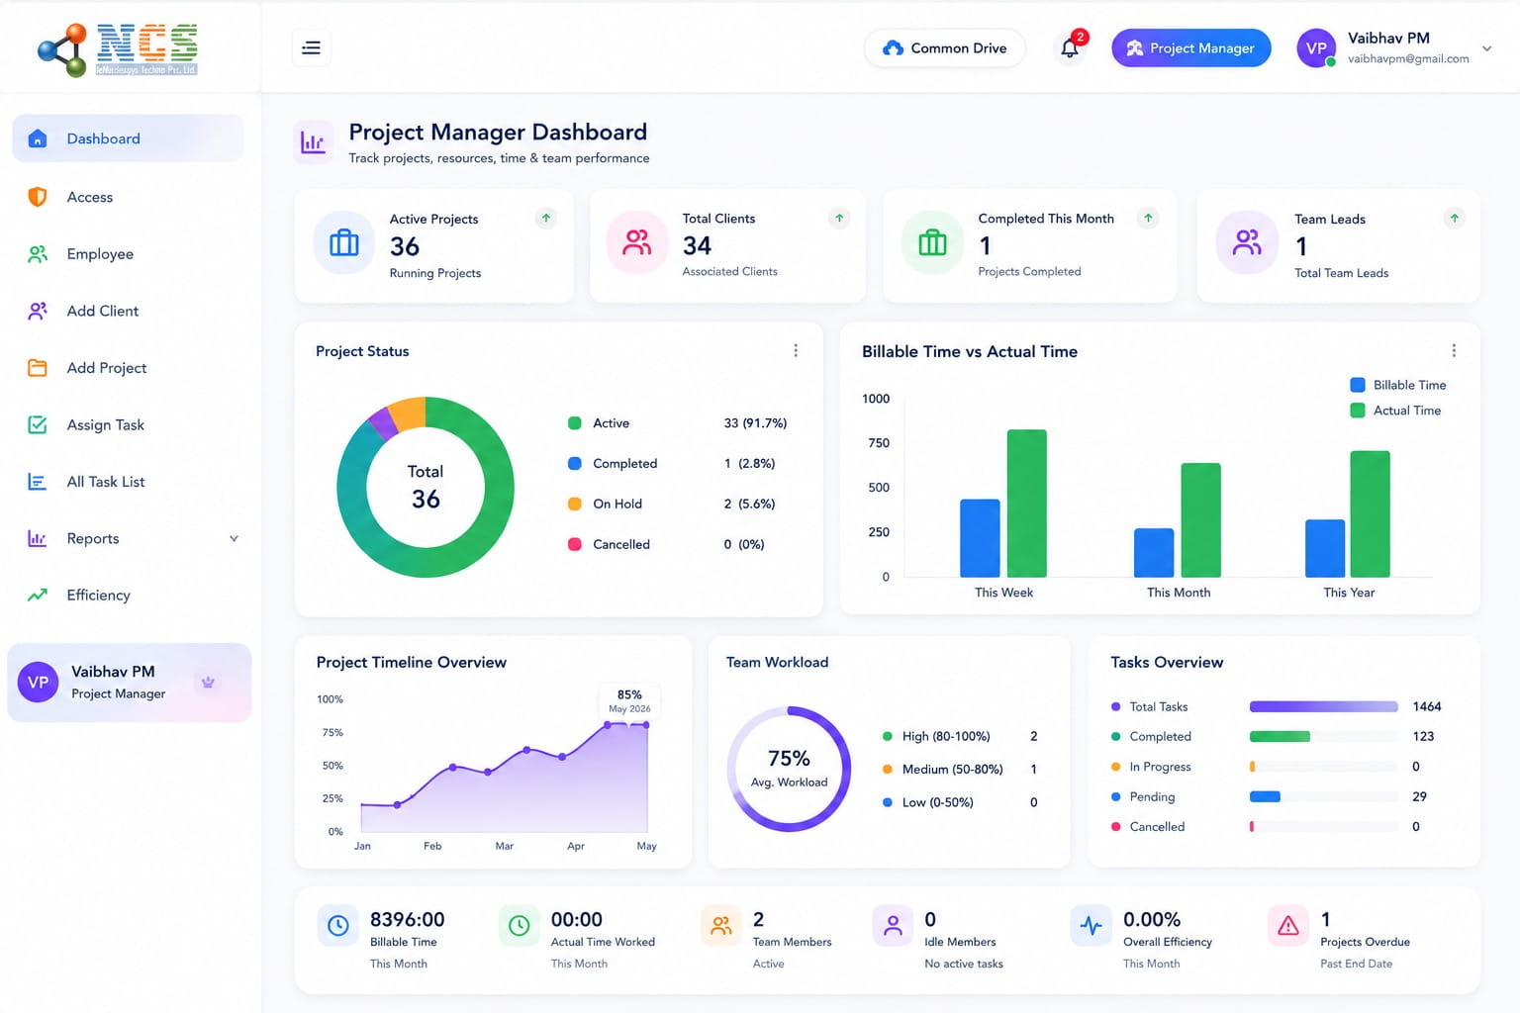Click the Billable Time clock icon
This screenshot has width=1520, height=1013.
pyautogui.click(x=337, y=926)
